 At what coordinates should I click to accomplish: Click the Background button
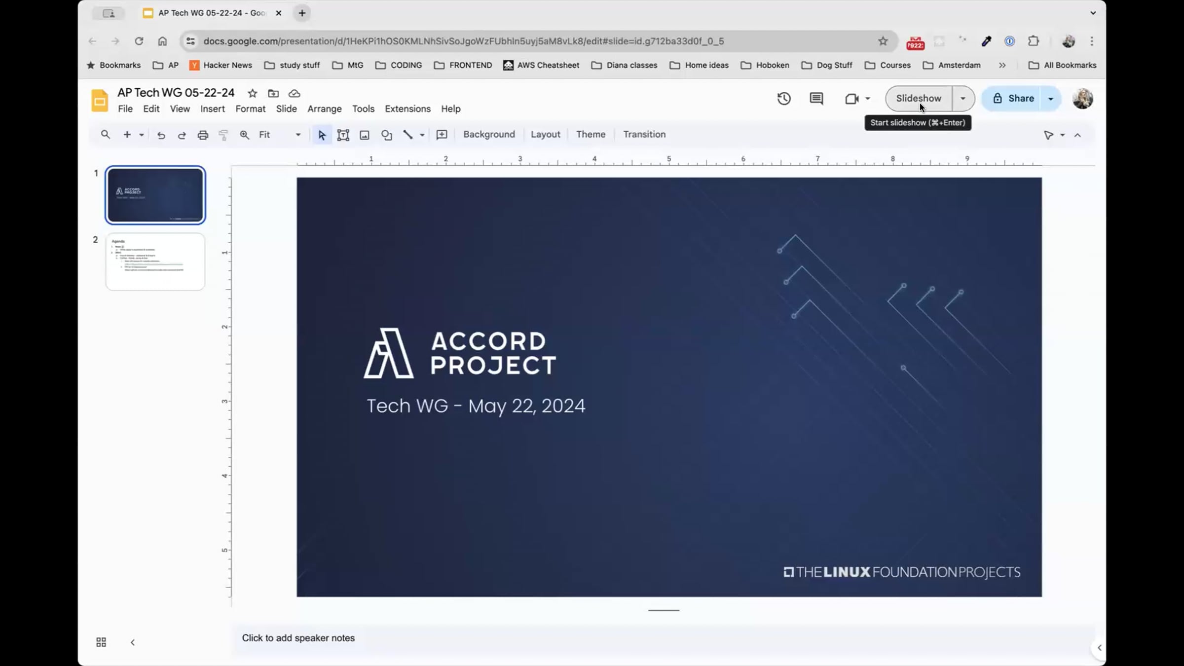pyautogui.click(x=489, y=134)
